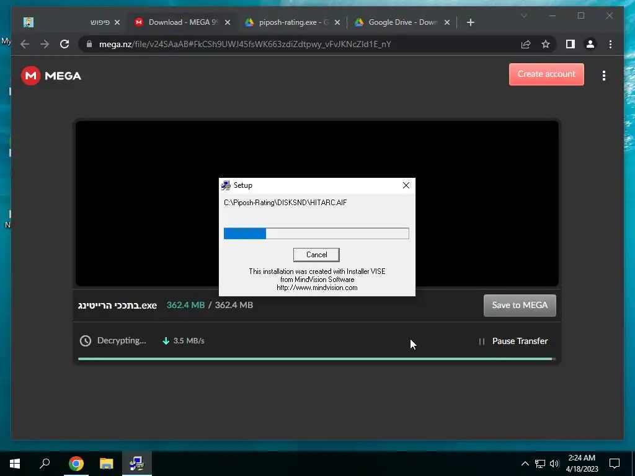Click the Setup dialog title icon
The image size is (635, 476).
[x=226, y=185]
